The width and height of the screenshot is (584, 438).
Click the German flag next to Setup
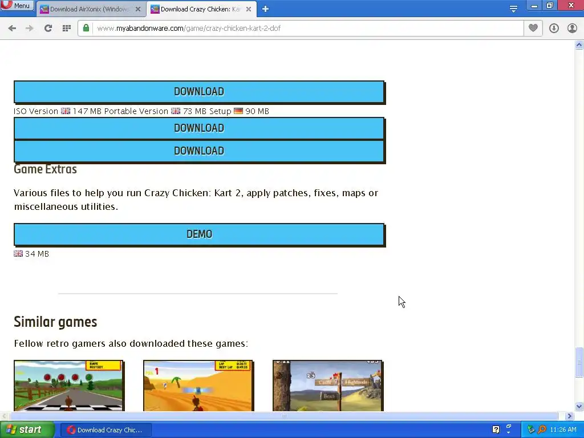tap(238, 111)
